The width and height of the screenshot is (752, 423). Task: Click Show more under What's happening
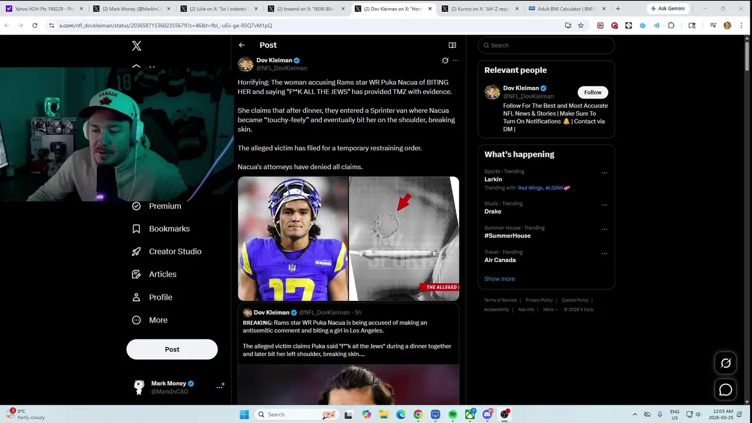click(499, 278)
